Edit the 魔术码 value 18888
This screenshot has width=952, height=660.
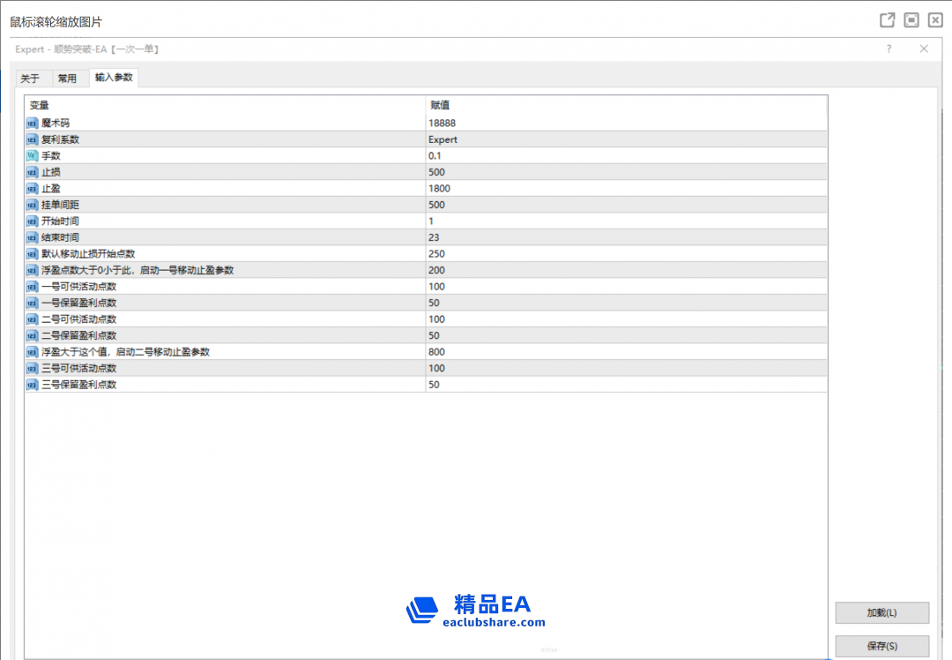442,124
